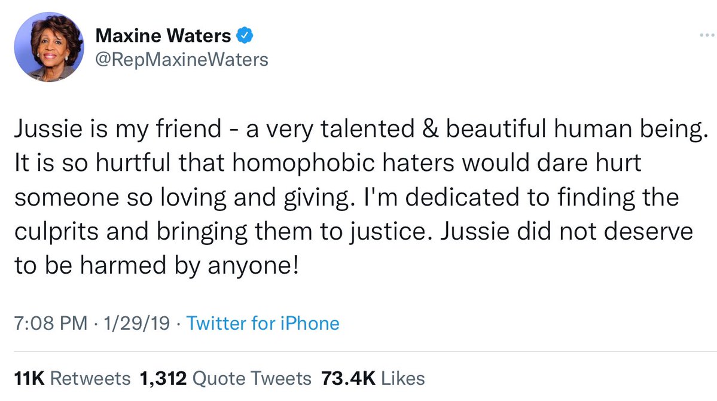Screen dimensions: 717x401
Task: Click the Maxine Waters display name
Action: pos(164,36)
